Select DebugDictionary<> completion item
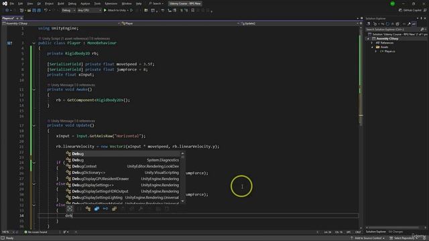Image resolution: width=429 pixels, height=241 pixels. 123,173
